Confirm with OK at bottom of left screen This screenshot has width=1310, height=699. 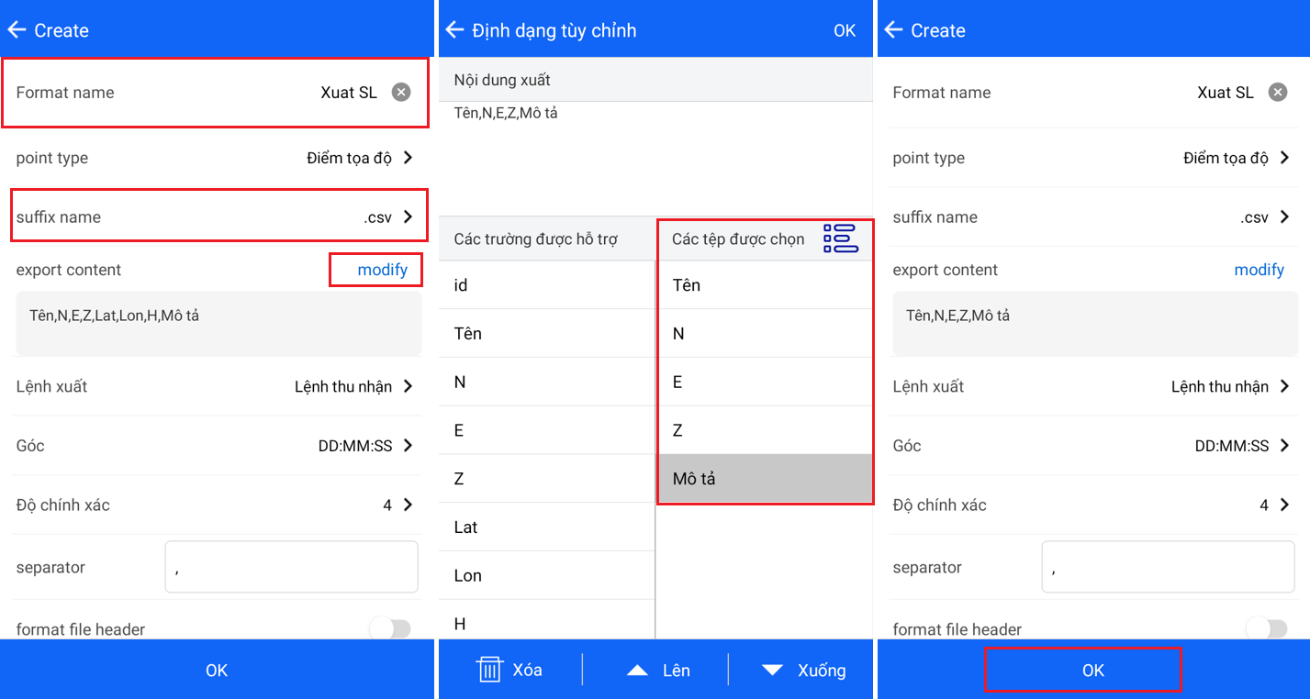point(217,670)
